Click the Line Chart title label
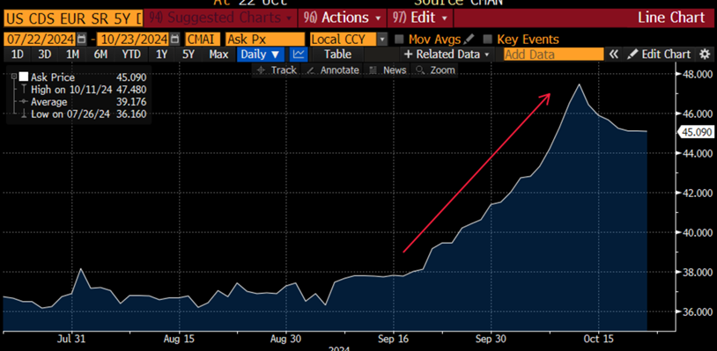The height and width of the screenshot is (351, 717). pos(671,18)
